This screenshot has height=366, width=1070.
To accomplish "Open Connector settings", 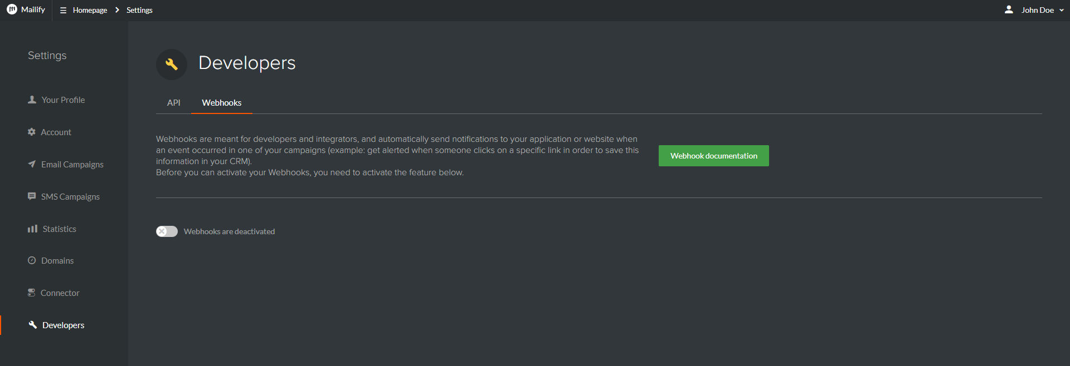I will point(60,293).
